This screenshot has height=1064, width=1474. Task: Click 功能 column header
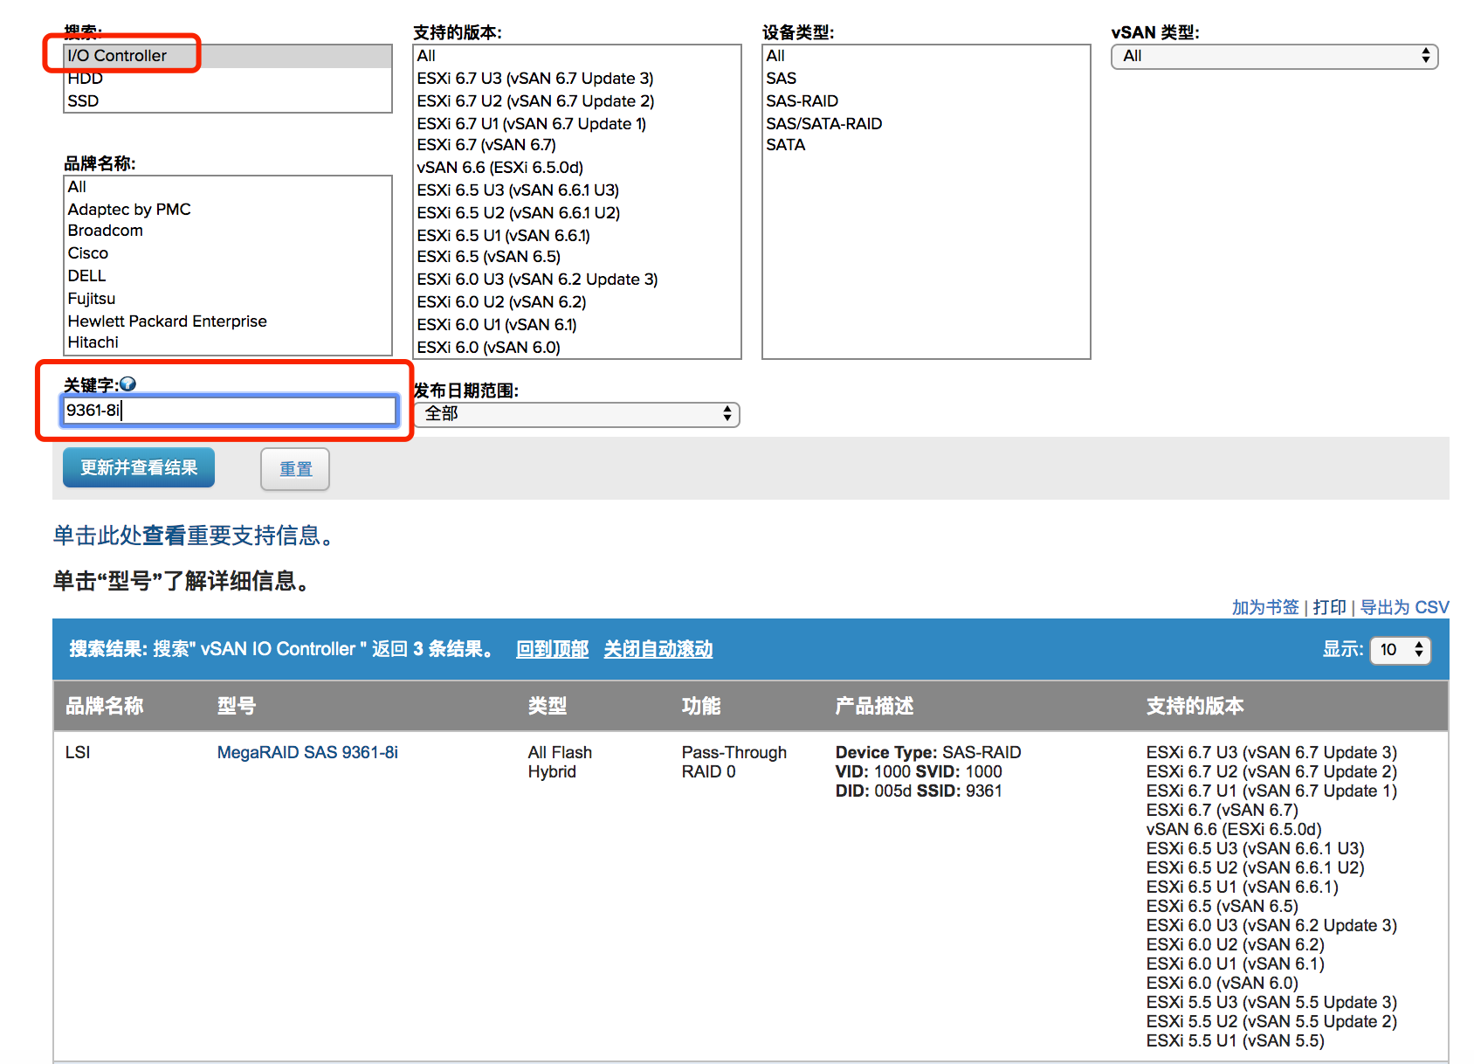coord(701,706)
